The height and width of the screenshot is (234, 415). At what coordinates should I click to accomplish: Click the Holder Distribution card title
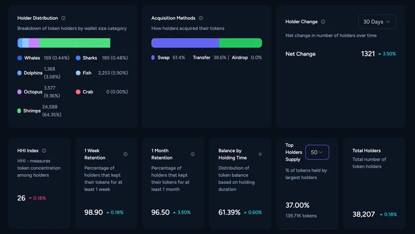coord(38,18)
